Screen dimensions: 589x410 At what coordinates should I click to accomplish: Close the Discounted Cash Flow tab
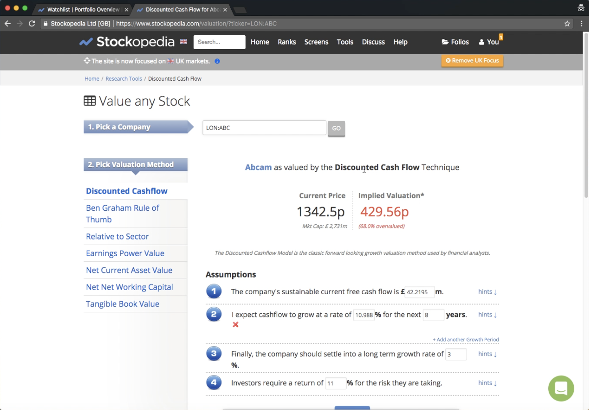(225, 10)
